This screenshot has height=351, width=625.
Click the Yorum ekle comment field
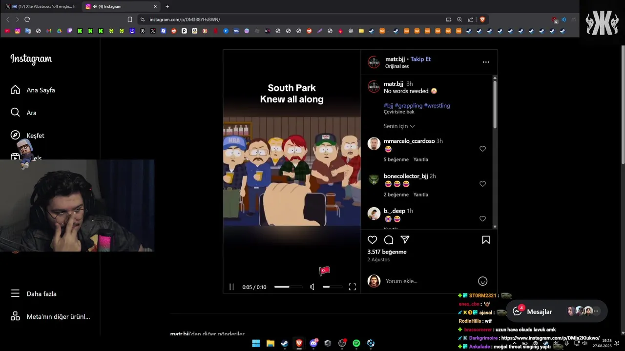427,281
